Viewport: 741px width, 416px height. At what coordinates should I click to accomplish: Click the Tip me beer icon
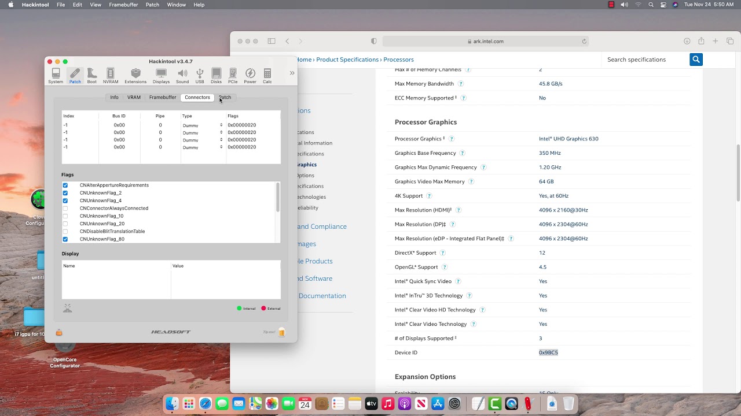pyautogui.click(x=282, y=332)
